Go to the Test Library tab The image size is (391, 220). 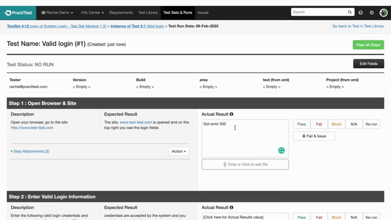(x=148, y=13)
